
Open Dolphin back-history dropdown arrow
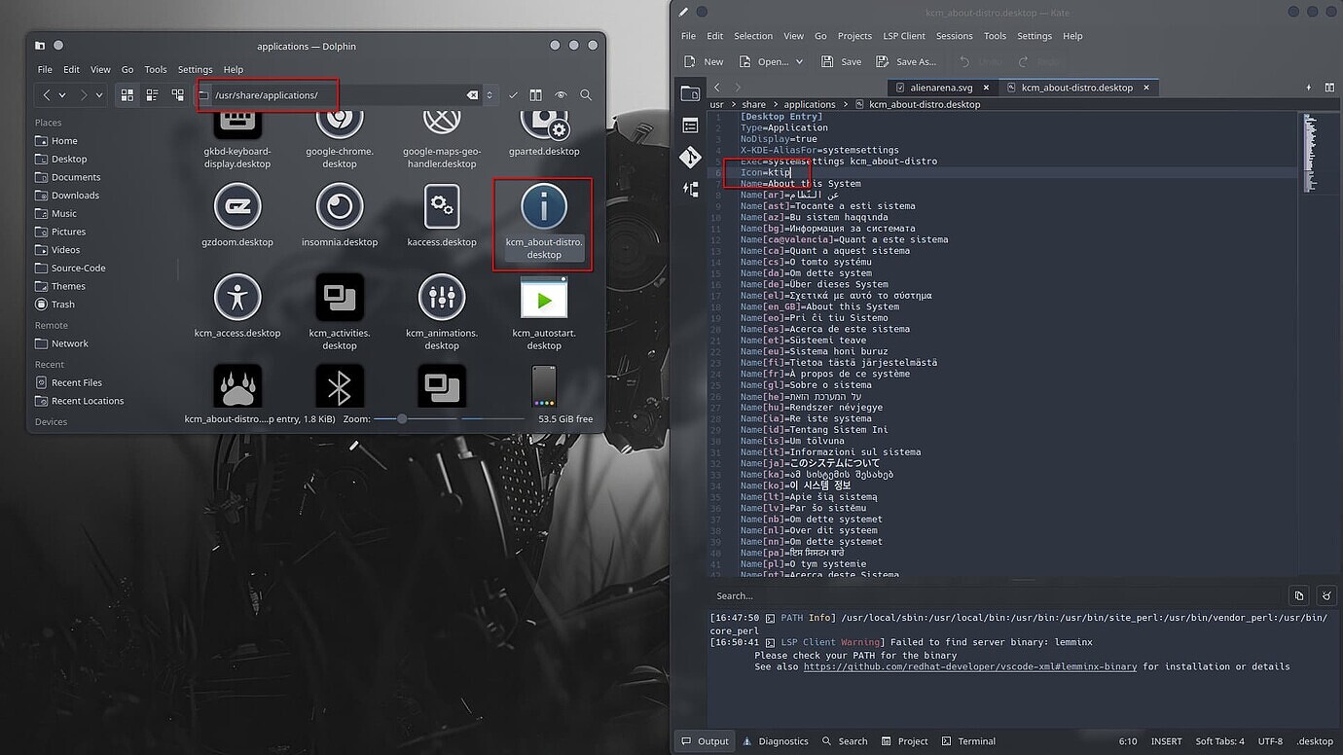[62, 95]
